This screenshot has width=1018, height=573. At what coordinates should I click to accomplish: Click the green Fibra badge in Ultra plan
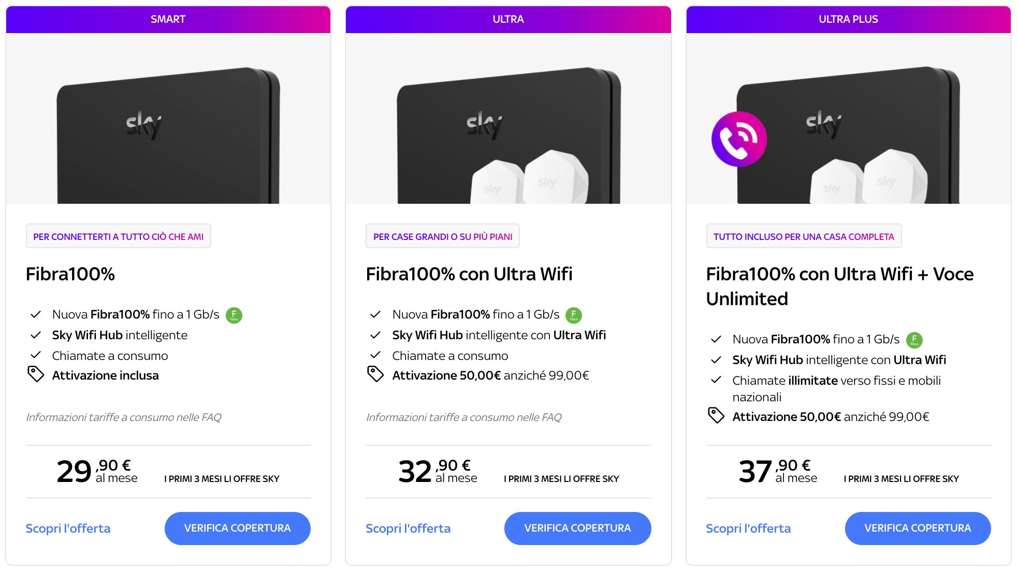pyautogui.click(x=574, y=315)
